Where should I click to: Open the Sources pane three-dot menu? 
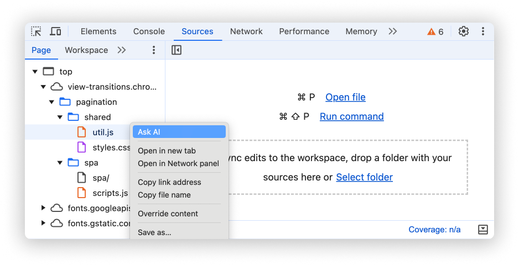click(x=154, y=50)
